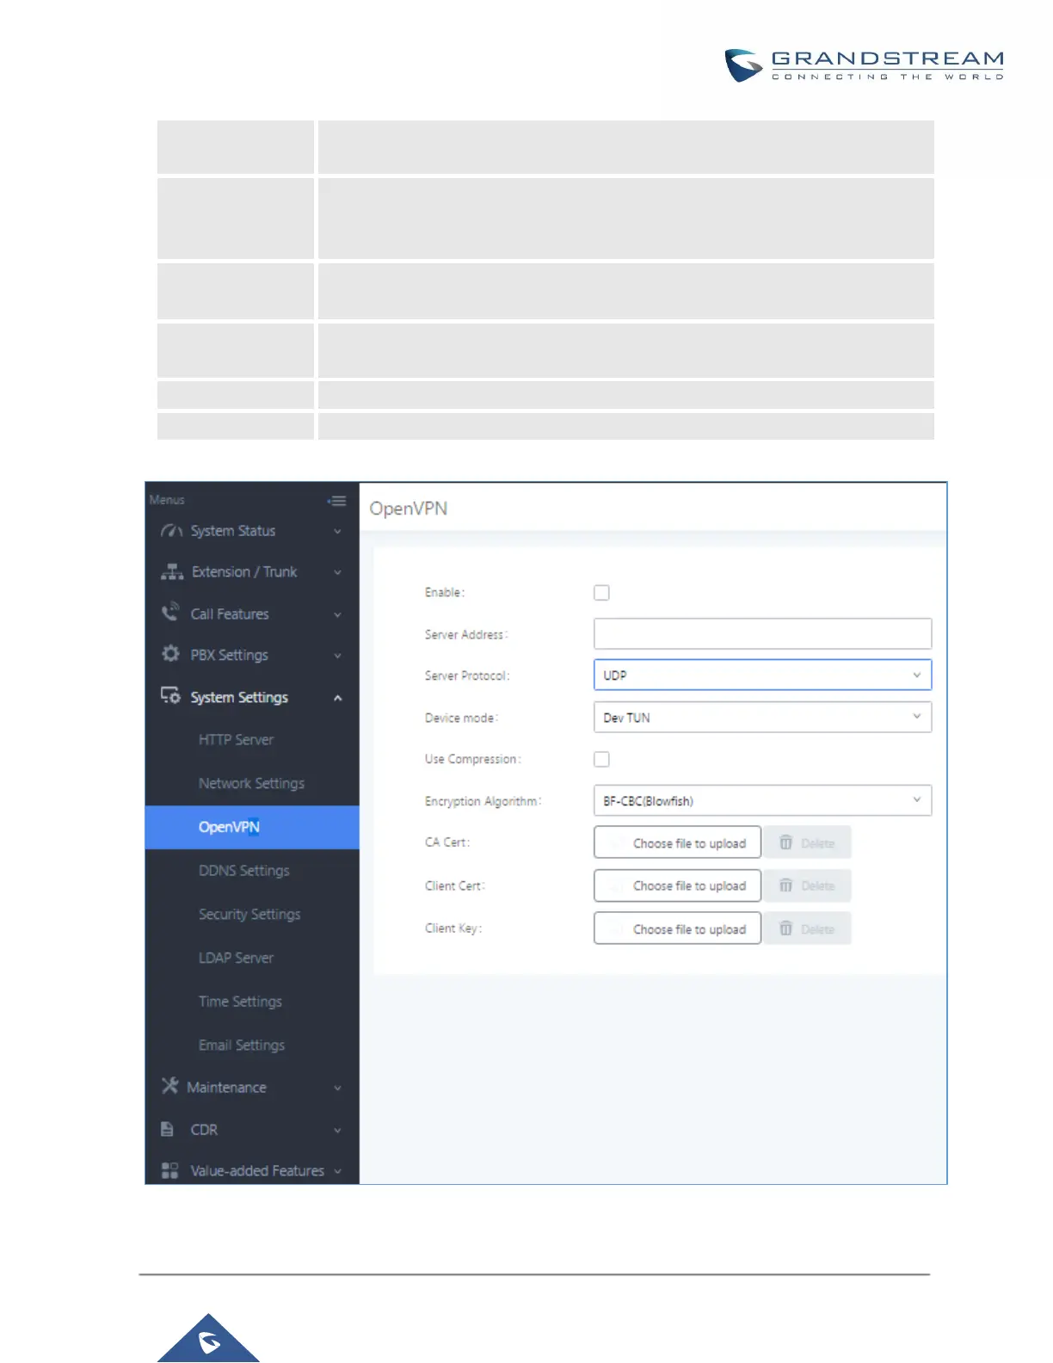Expand the Maintenance menu chevron
This screenshot has width=1053, height=1363.
click(337, 1089)
